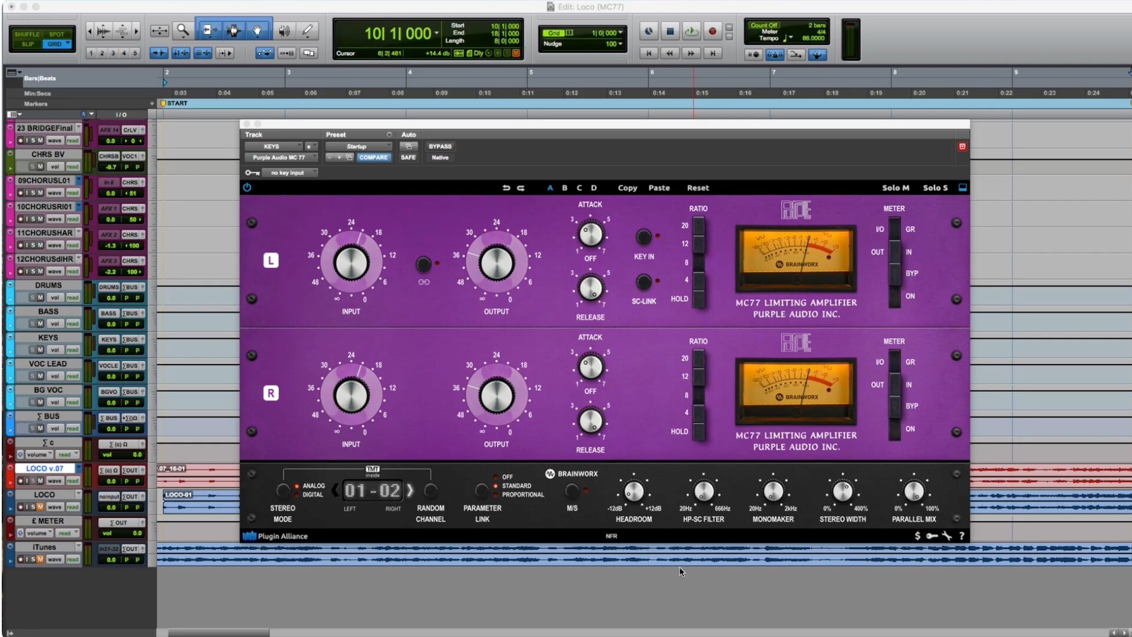Select SHUFFLE edit mode
Image resolution: width=1132 pixels, height=637 pixels.
pyautogui.click(x=27, y=34)
